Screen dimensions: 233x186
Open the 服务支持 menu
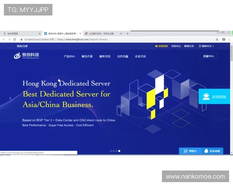pos(105,56)
